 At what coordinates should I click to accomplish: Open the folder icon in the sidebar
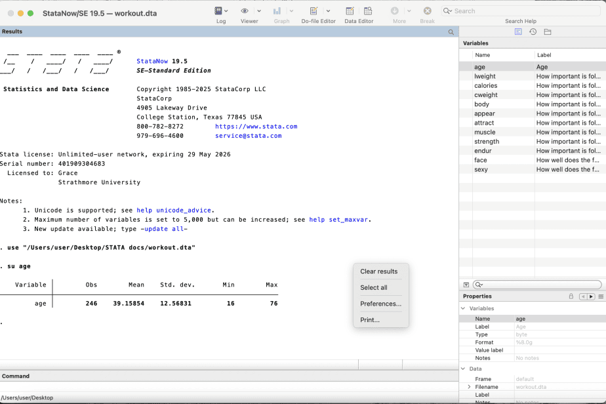548,31
